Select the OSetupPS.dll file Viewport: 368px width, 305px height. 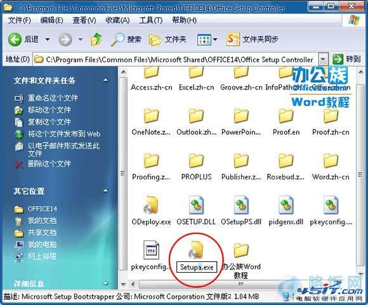pyautogui.click(x=241, y=211)
